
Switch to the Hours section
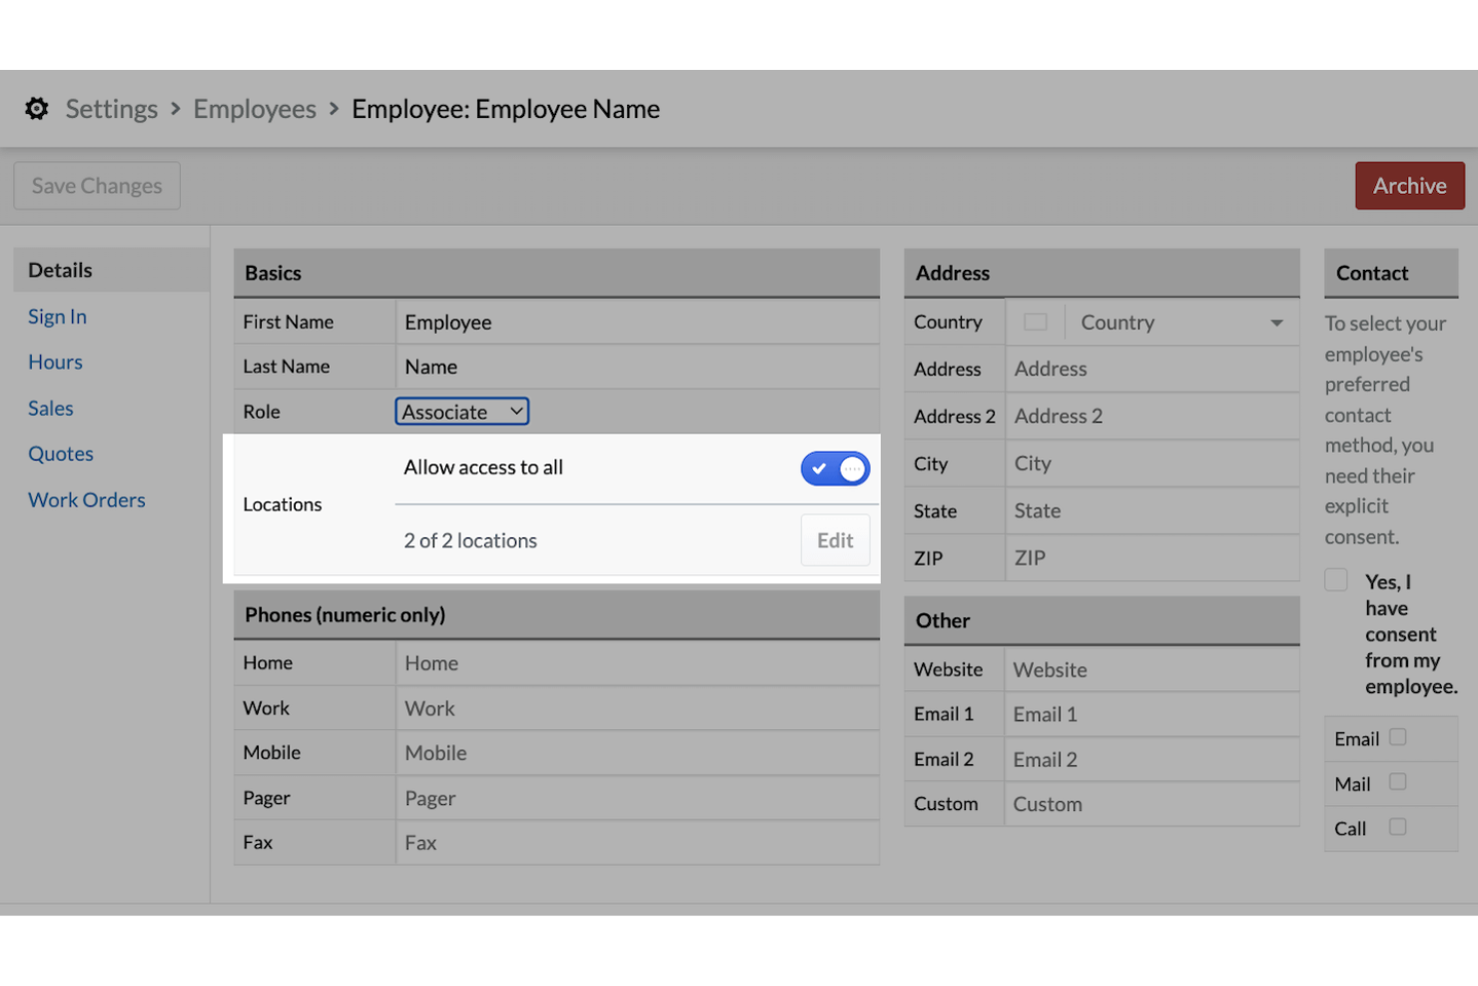click(55, 363)
